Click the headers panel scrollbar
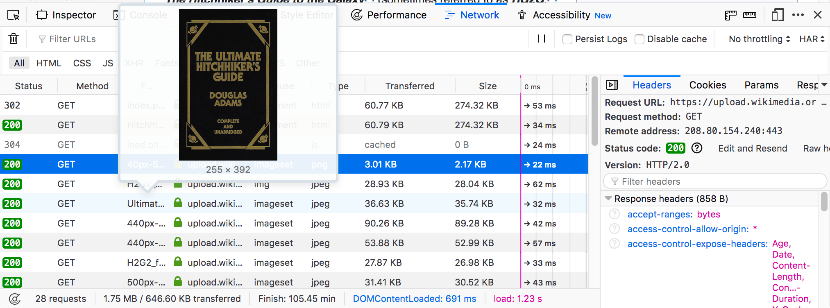830x308 pixels. [x=824, y=202]
